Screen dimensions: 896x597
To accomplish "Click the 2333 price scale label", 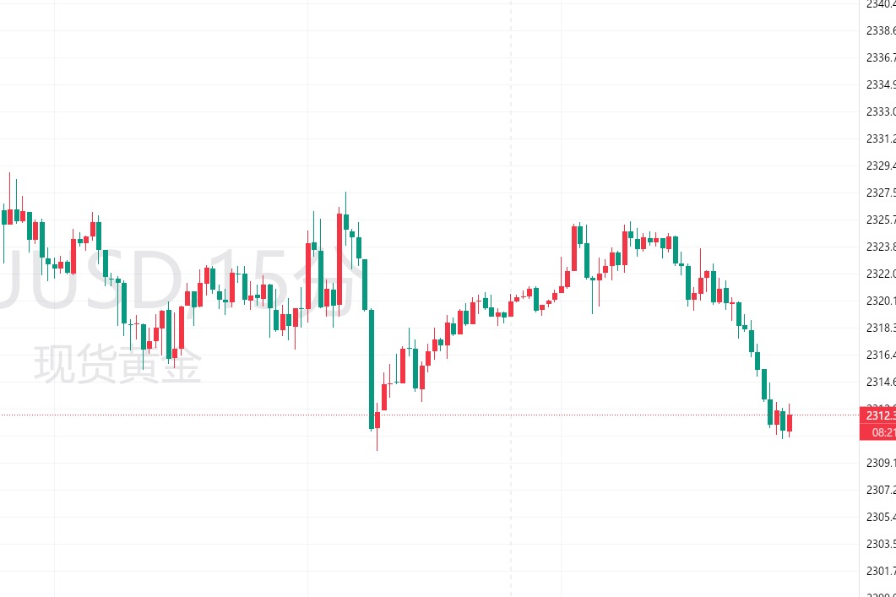I will 881,111.
